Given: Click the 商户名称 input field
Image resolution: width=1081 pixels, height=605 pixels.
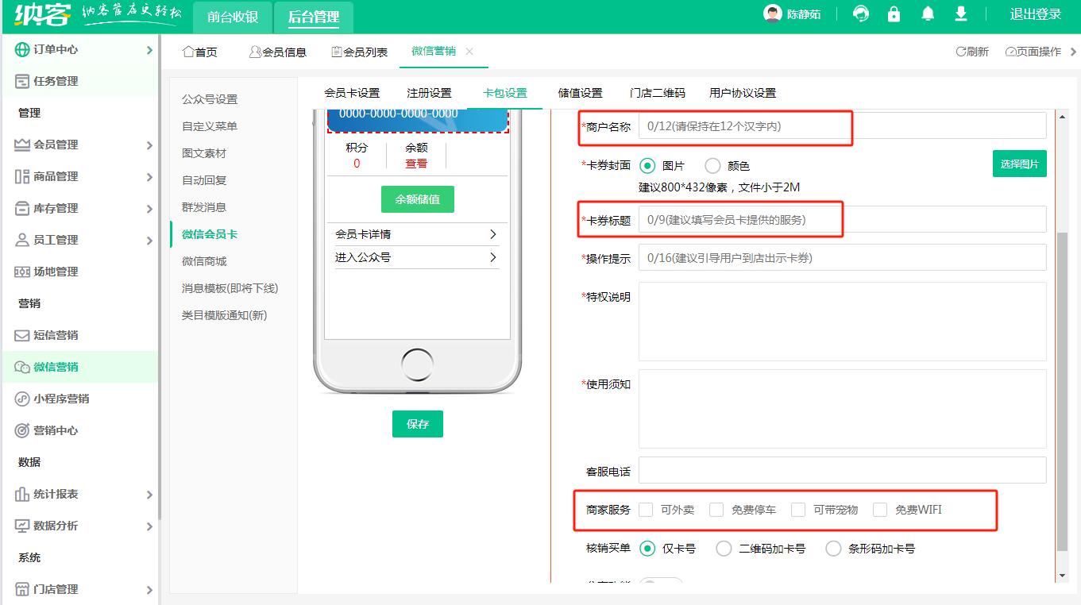Looking at the screenshot, I should tap(842, 126).
